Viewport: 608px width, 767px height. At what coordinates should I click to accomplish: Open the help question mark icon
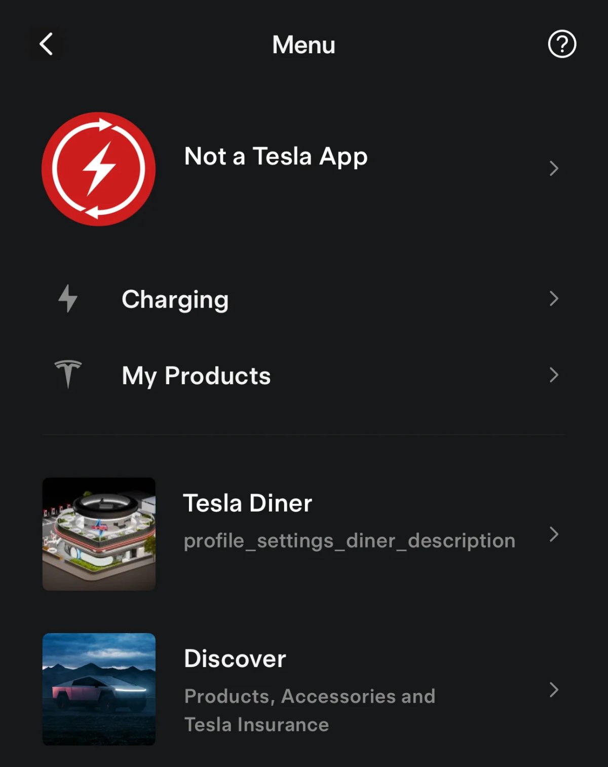[x=562, y=44]
